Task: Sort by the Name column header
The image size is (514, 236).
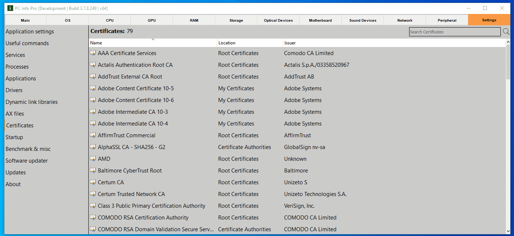Action: 153,43
